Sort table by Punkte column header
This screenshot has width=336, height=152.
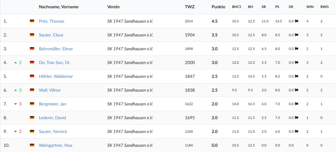218,7
